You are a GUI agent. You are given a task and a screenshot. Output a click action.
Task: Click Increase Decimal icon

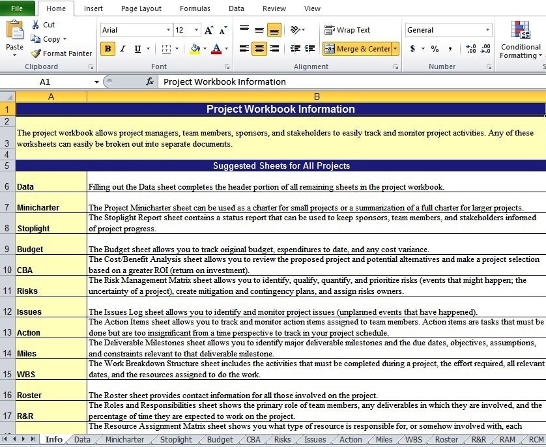[471, 49]
